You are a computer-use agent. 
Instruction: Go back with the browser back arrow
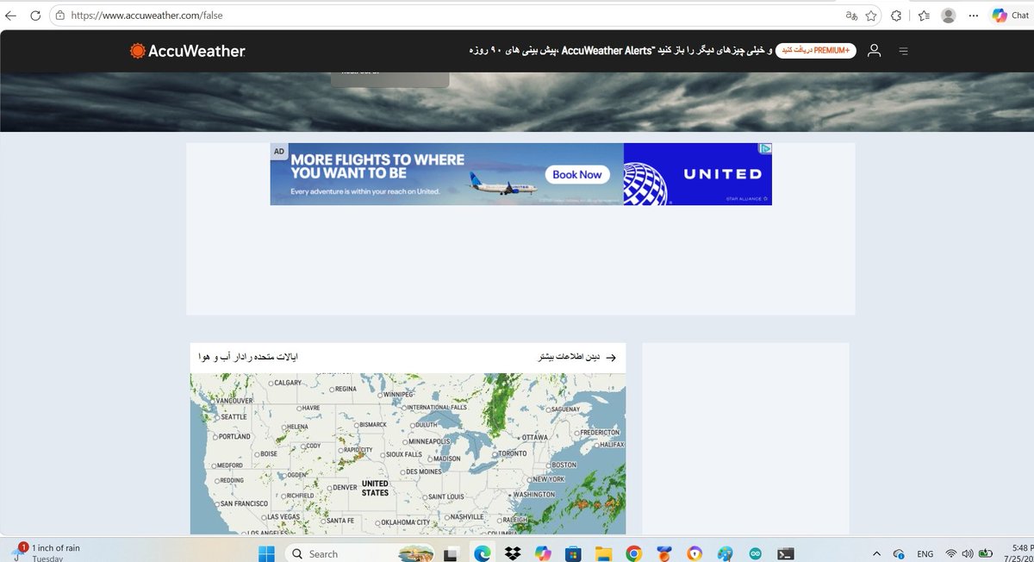pos(9,16)
